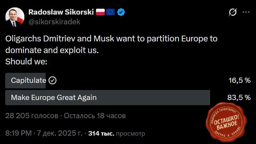Click the @sikorskiradek handle

click(x=54, y=22)
